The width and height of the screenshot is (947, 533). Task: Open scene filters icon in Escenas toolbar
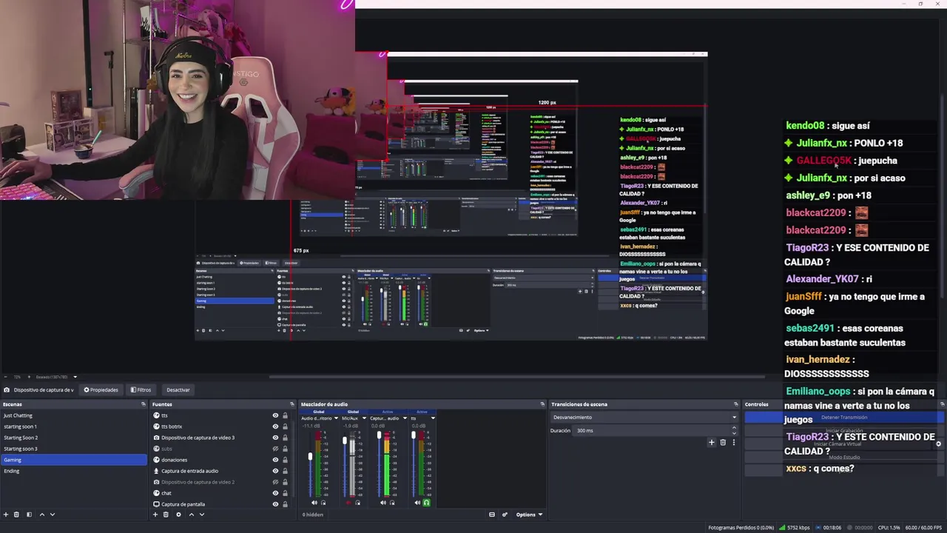coord(29,514)
